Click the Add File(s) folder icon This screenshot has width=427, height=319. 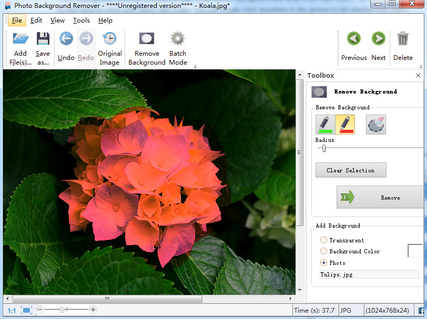pos(21,38)
